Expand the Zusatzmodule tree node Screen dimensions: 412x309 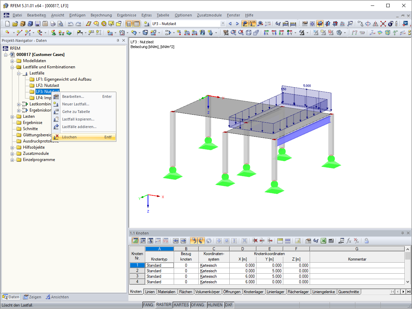[13, 153]
